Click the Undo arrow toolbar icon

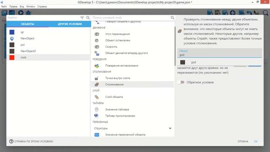point(249,13)
